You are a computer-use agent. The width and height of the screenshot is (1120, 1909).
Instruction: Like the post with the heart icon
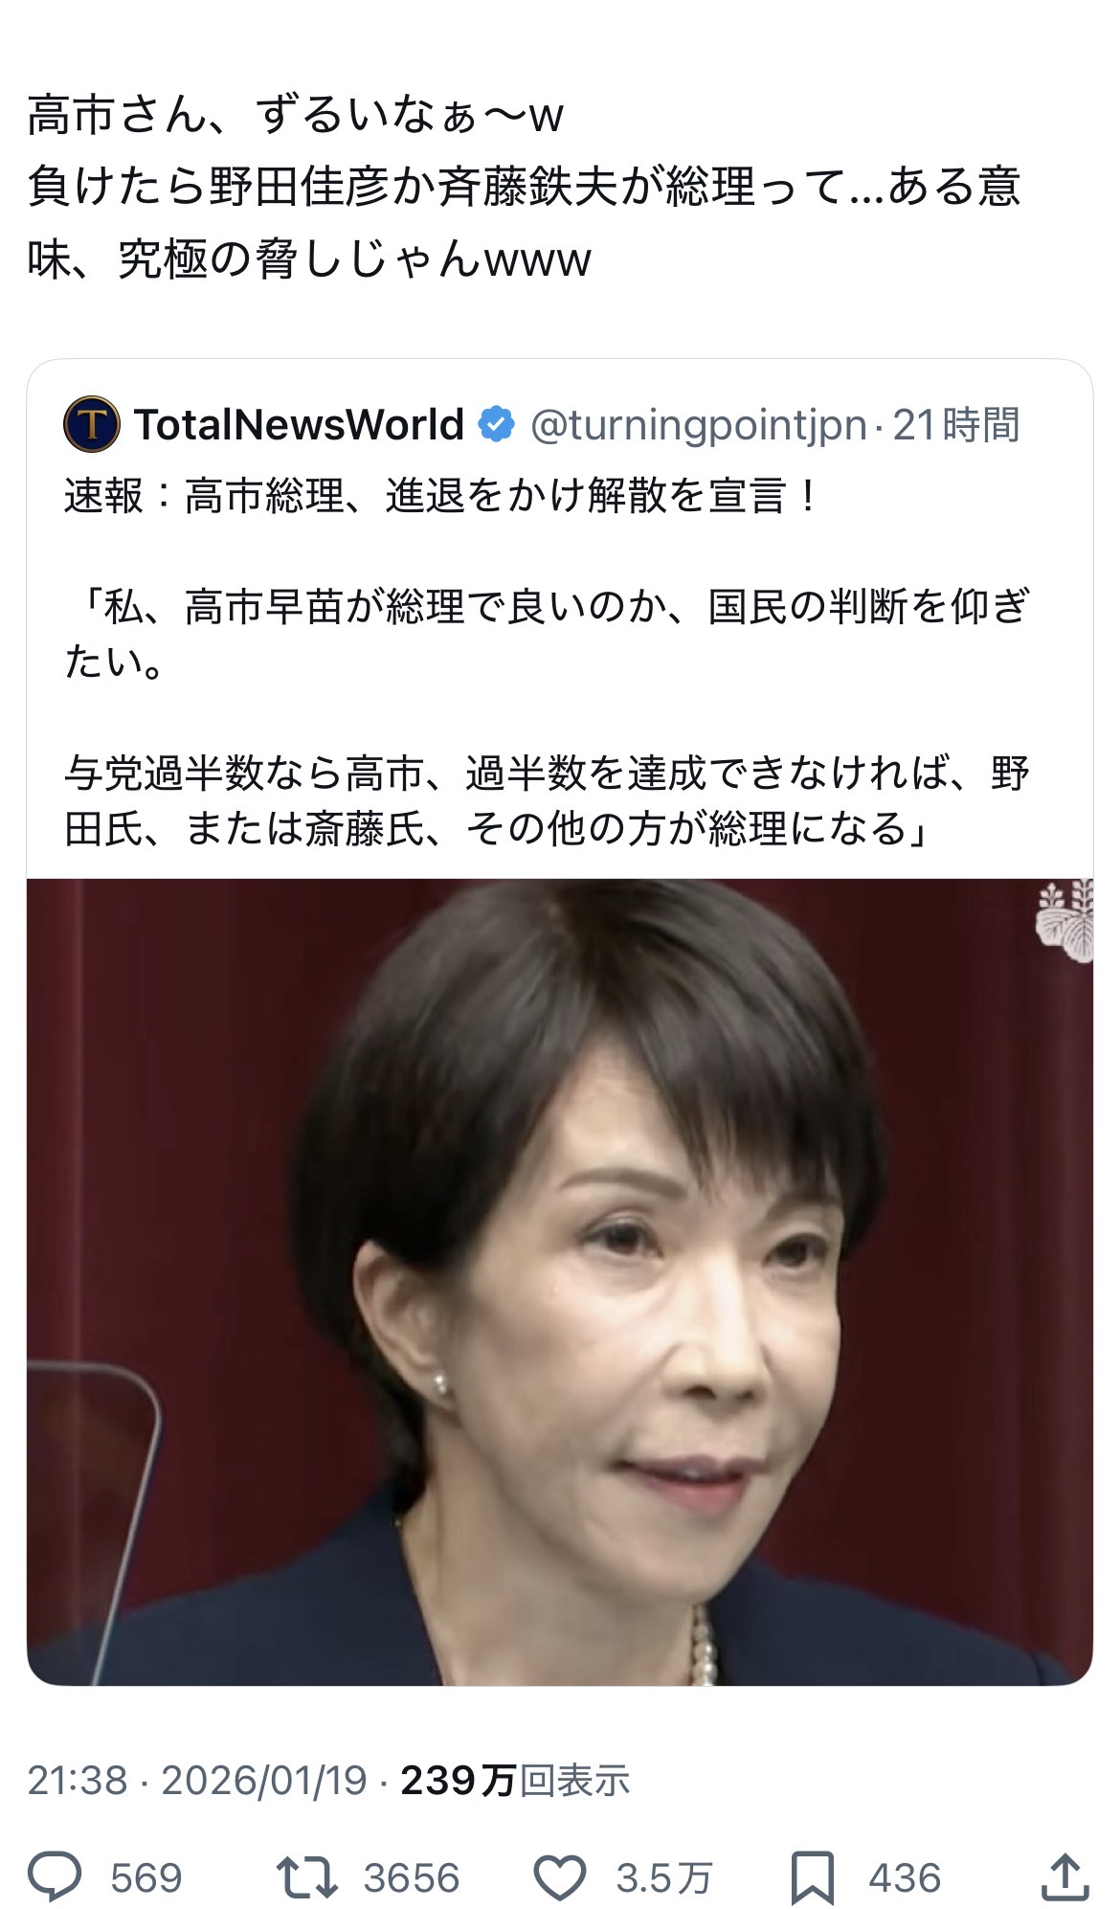pos(559,1877)
